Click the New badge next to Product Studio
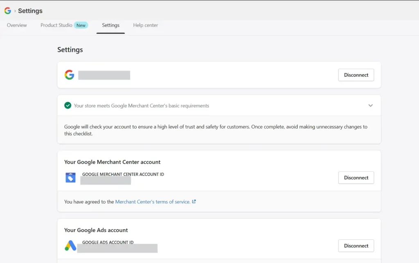The width and height of the screenshot is (419, 263). [x=81, y=25]
